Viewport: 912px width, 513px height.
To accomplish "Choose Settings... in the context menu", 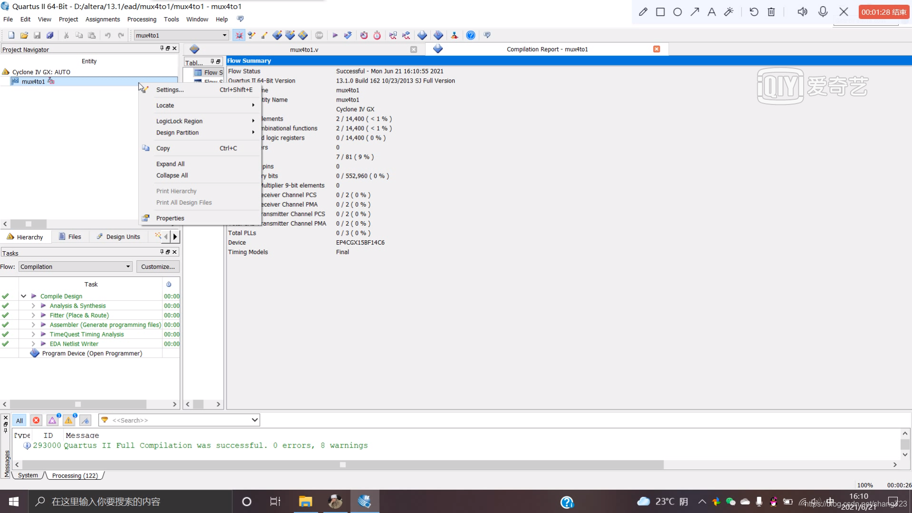I will coord(200,89).
